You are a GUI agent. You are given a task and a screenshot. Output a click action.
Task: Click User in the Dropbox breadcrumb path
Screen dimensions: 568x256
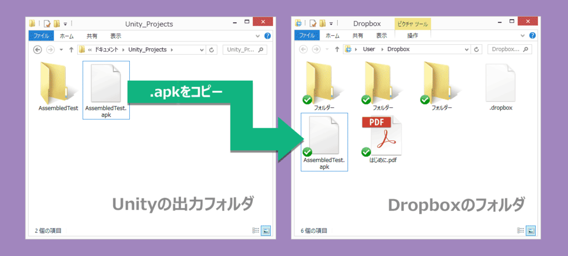[369, 49]
